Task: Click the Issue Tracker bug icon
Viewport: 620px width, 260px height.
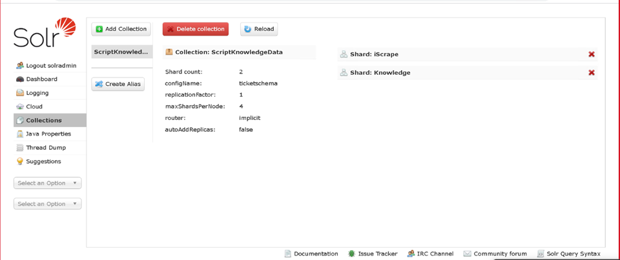Action: pos(351,254)
